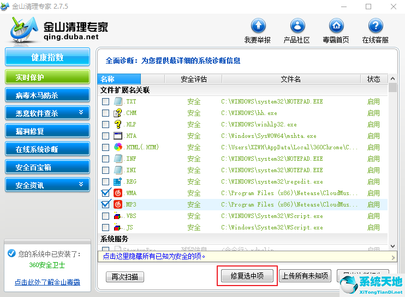Click the NetEase music icon for .MP3
Image resolution: width=405 pixels, height=297 pixels.
coord(118,204)
